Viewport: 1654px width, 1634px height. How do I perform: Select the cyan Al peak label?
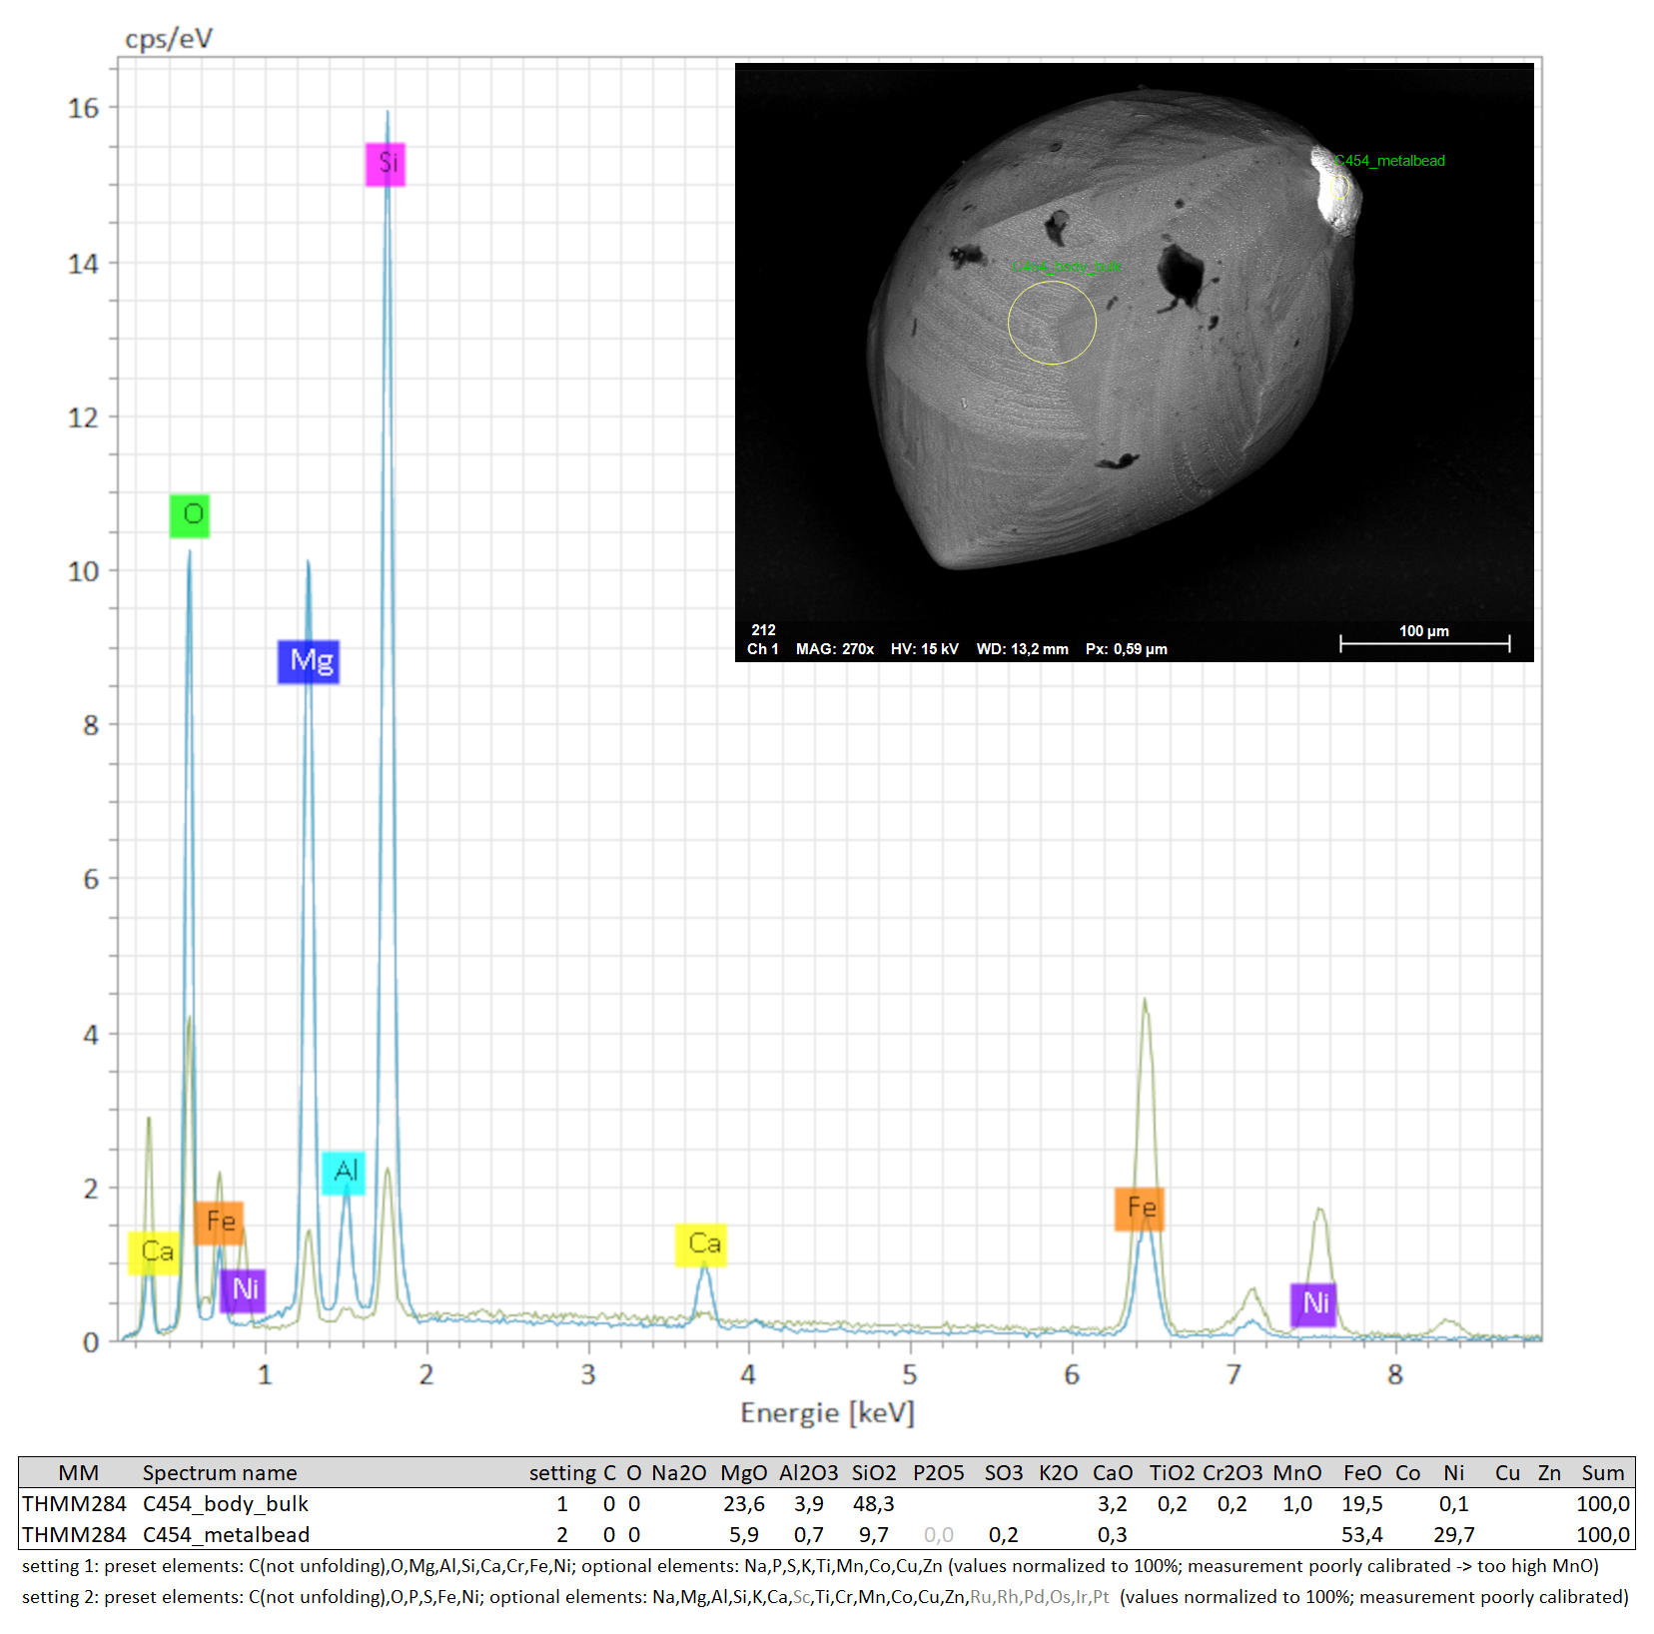point(344,1172)
